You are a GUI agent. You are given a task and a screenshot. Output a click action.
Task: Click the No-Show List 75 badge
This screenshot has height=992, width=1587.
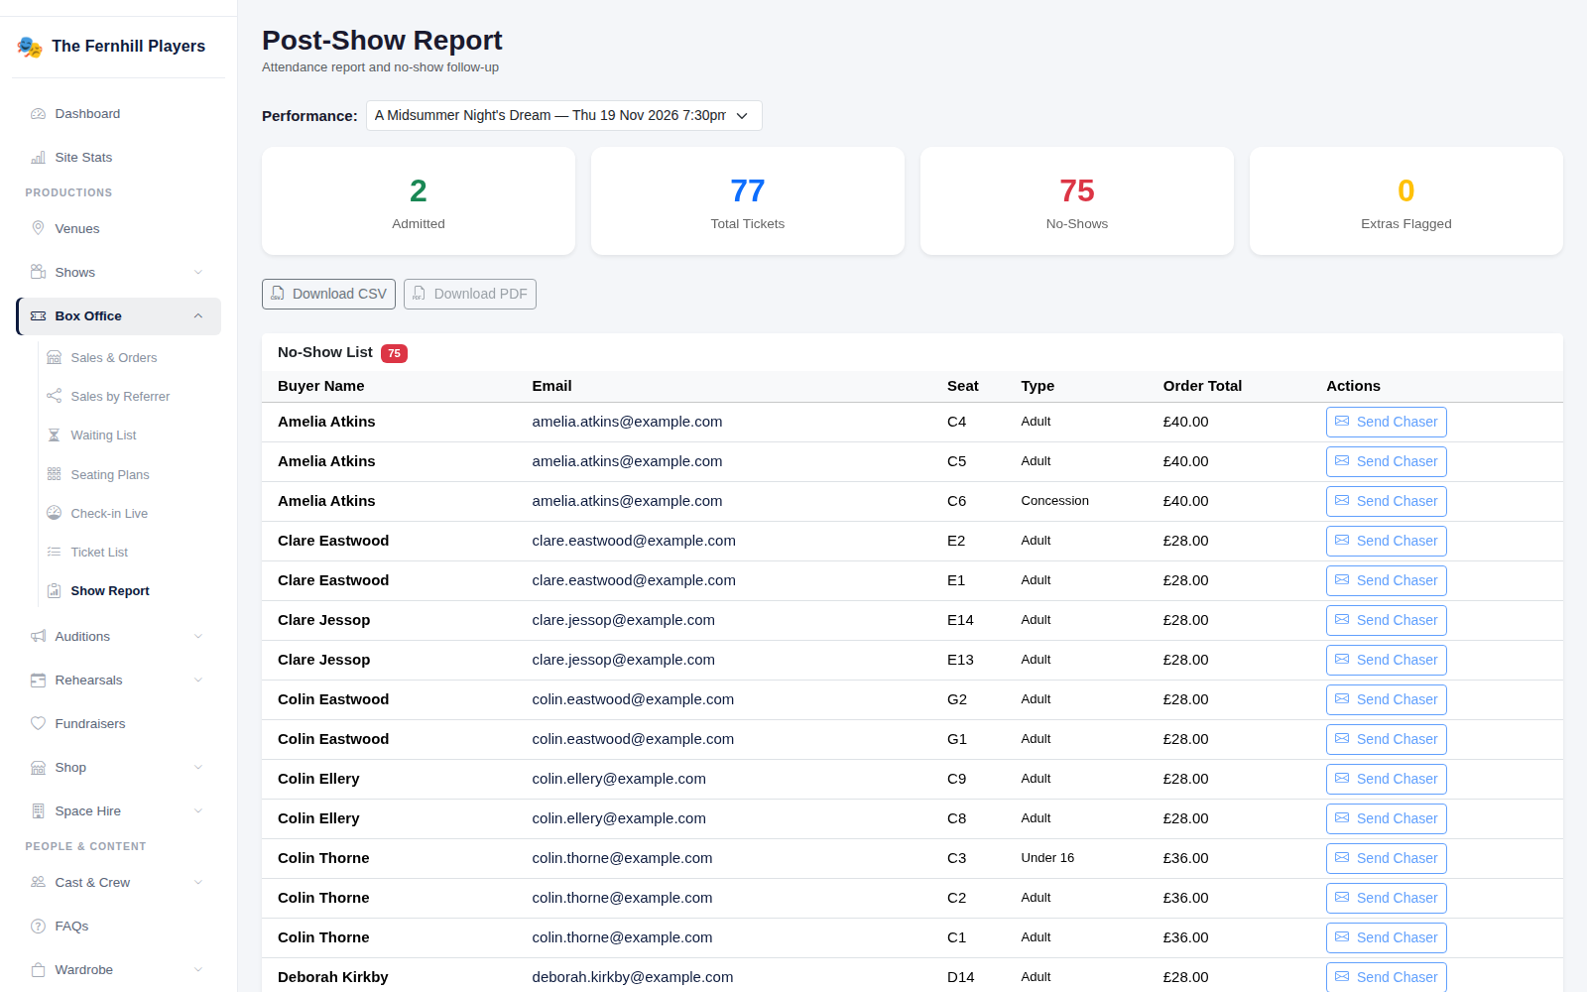click(x=394, y=353)
